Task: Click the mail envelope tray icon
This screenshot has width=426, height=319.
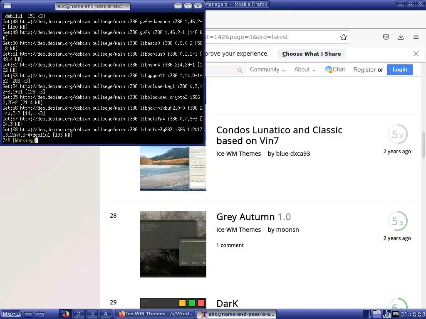Action: coord(396,314)
